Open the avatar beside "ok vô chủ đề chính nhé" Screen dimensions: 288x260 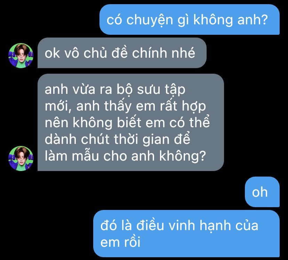point(21,56)
